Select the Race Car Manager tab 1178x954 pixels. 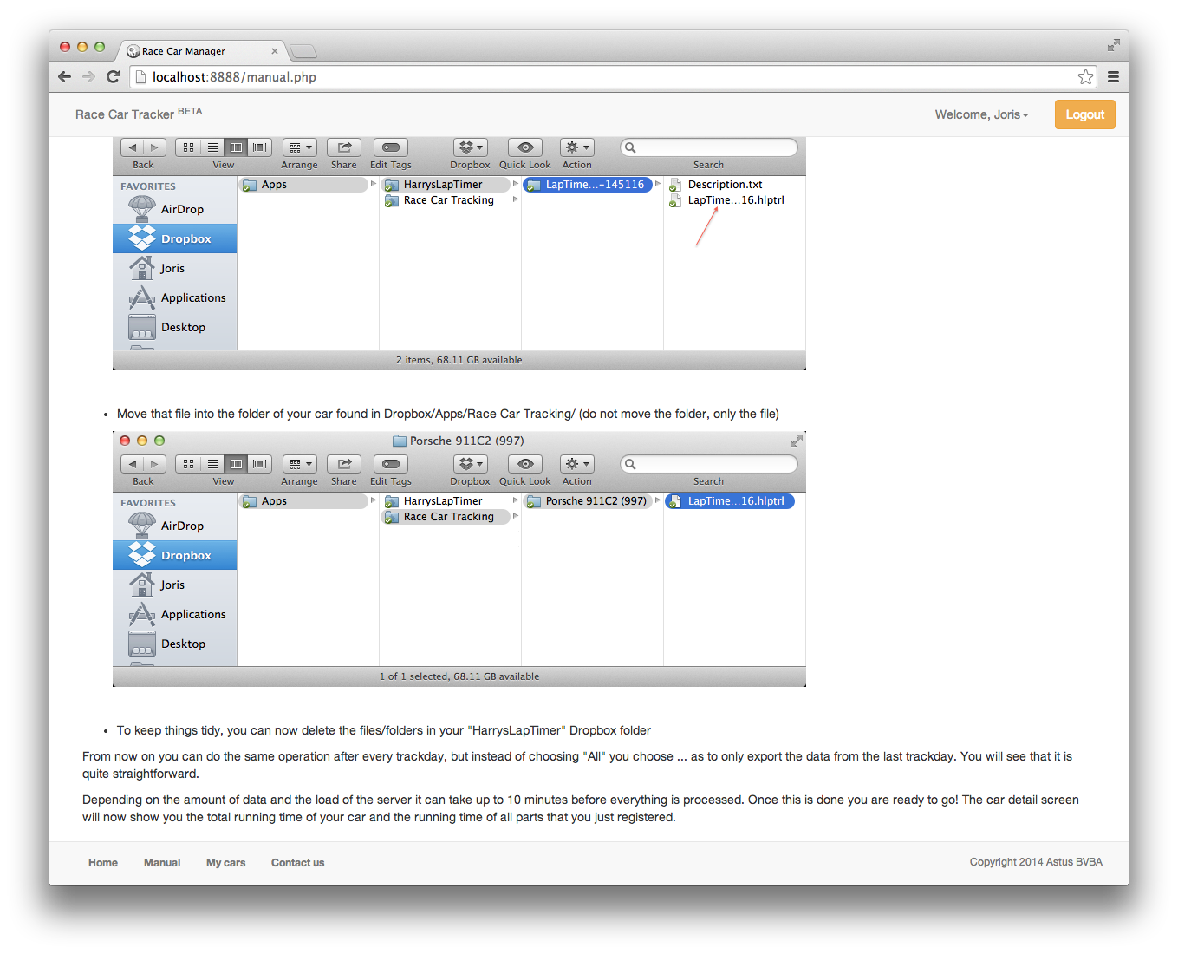199,51
